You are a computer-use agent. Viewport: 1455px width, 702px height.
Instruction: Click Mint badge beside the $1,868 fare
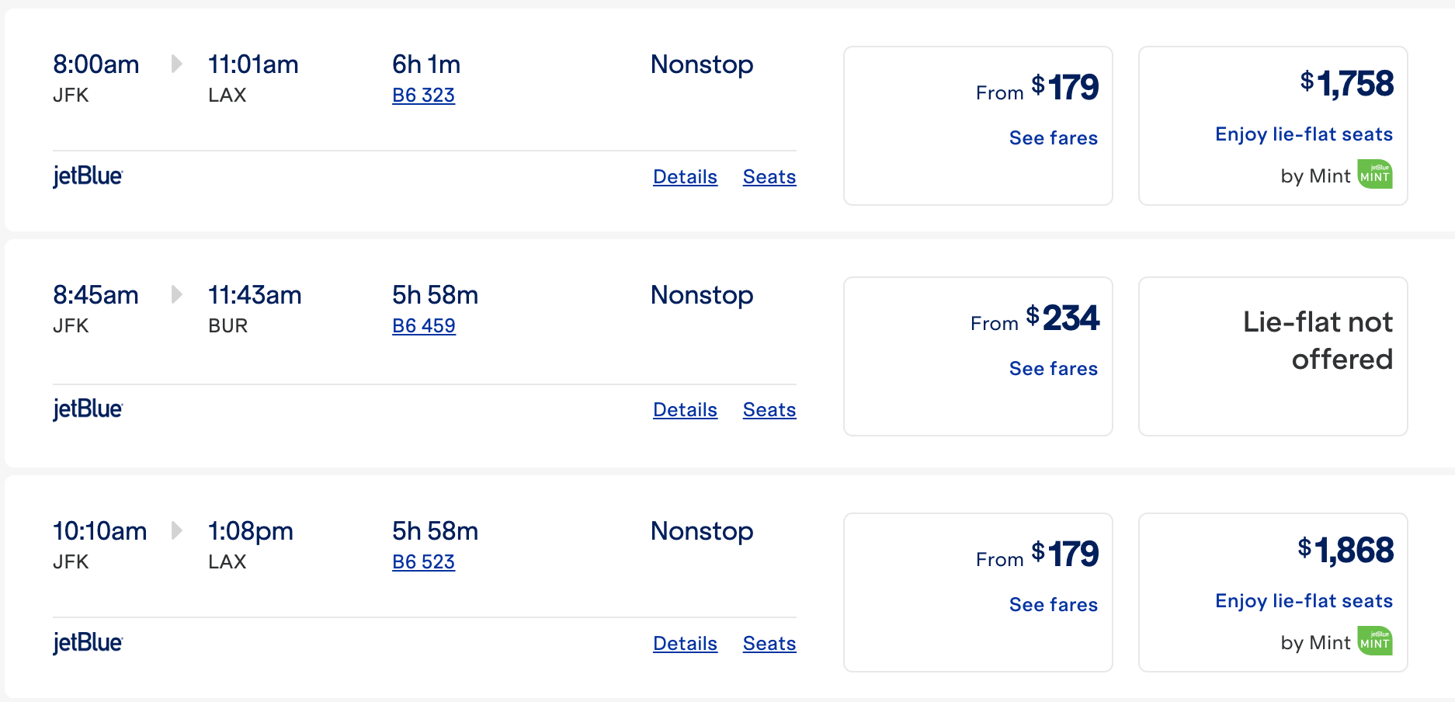pyautogui.click(x=1374, y=641)
